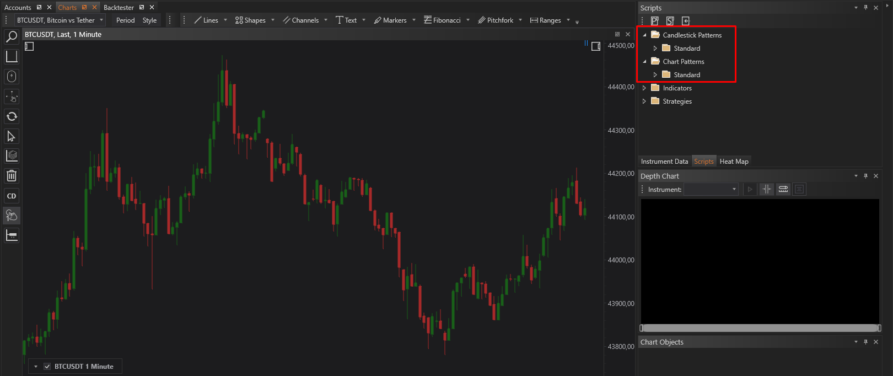893x376 pixels.
Task: Open the Lines drawing dropdown
Action: pos(225,20)
